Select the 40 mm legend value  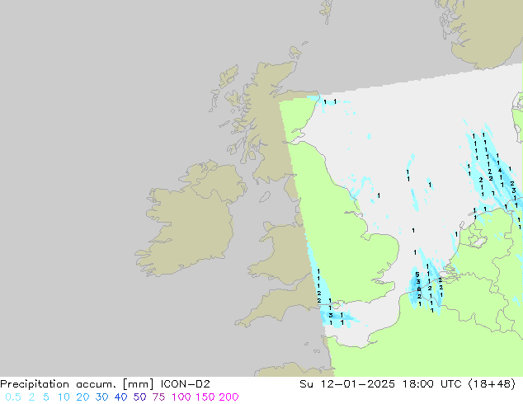point(120,397)
